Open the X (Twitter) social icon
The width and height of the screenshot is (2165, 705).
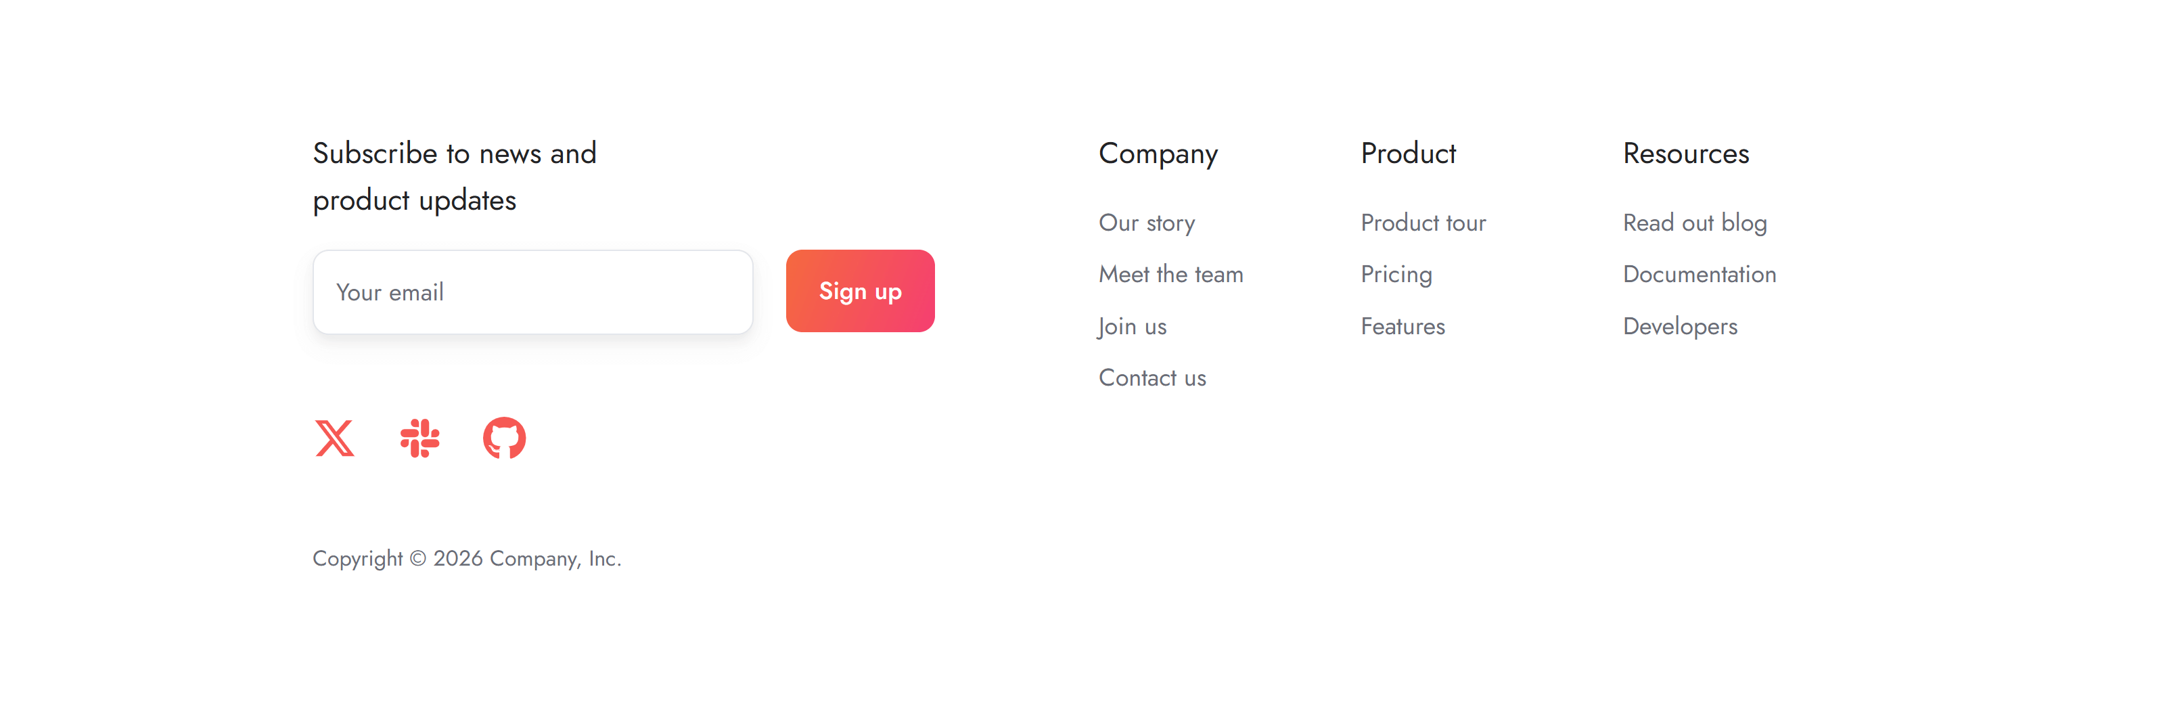334,438
